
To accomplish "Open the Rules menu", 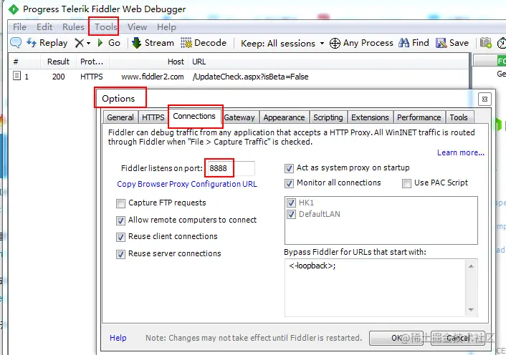I will [x=73, y=27].
